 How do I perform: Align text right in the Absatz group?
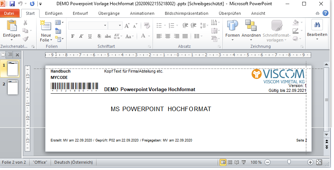tap(176, 36)
